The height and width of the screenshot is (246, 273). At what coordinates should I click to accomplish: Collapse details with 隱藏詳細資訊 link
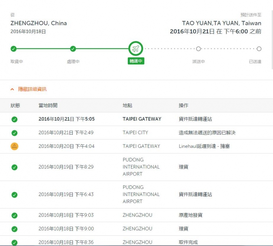(32, 89)
